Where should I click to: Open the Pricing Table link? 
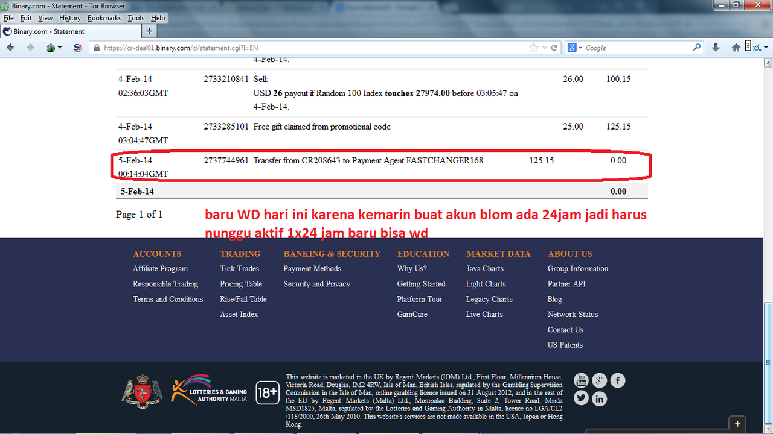click(x=241, y=284)
